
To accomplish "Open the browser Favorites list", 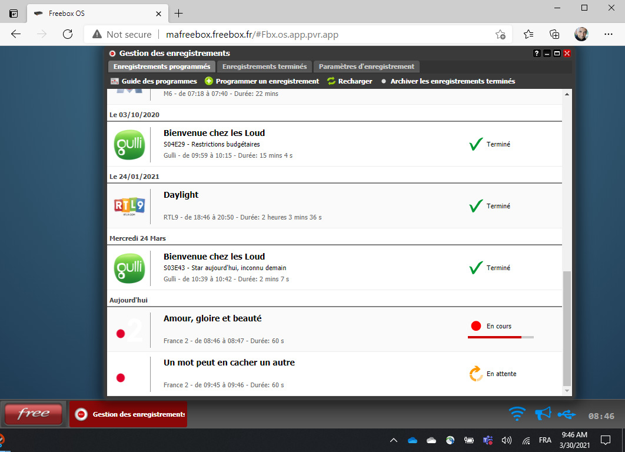I will tap(528, 35).
